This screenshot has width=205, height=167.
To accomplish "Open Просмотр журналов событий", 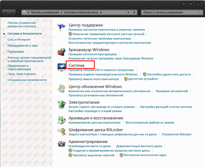I will (93, 155).
